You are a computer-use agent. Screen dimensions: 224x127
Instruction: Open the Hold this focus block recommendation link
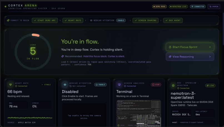tap(104, 56)
